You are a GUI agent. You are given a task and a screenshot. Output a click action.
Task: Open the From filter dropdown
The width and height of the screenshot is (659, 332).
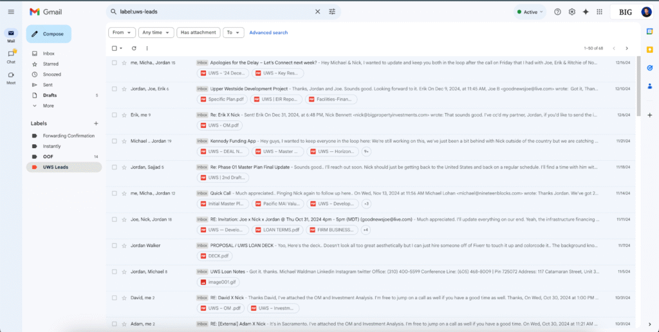[x=122, y=32]
